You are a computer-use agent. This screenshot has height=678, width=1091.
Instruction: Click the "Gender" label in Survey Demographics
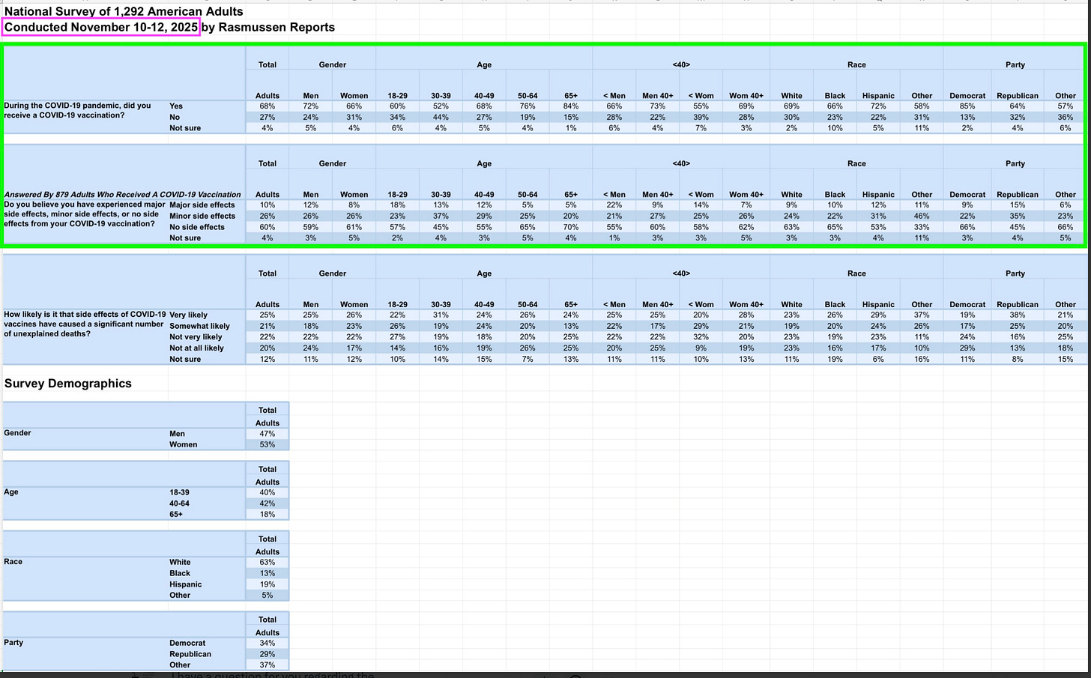tap(18, 433)
